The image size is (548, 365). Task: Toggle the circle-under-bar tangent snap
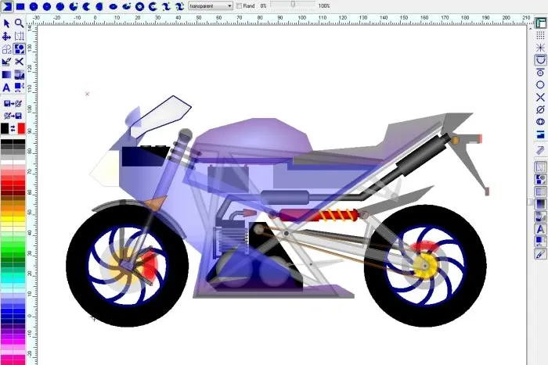(x=540, y=73)
